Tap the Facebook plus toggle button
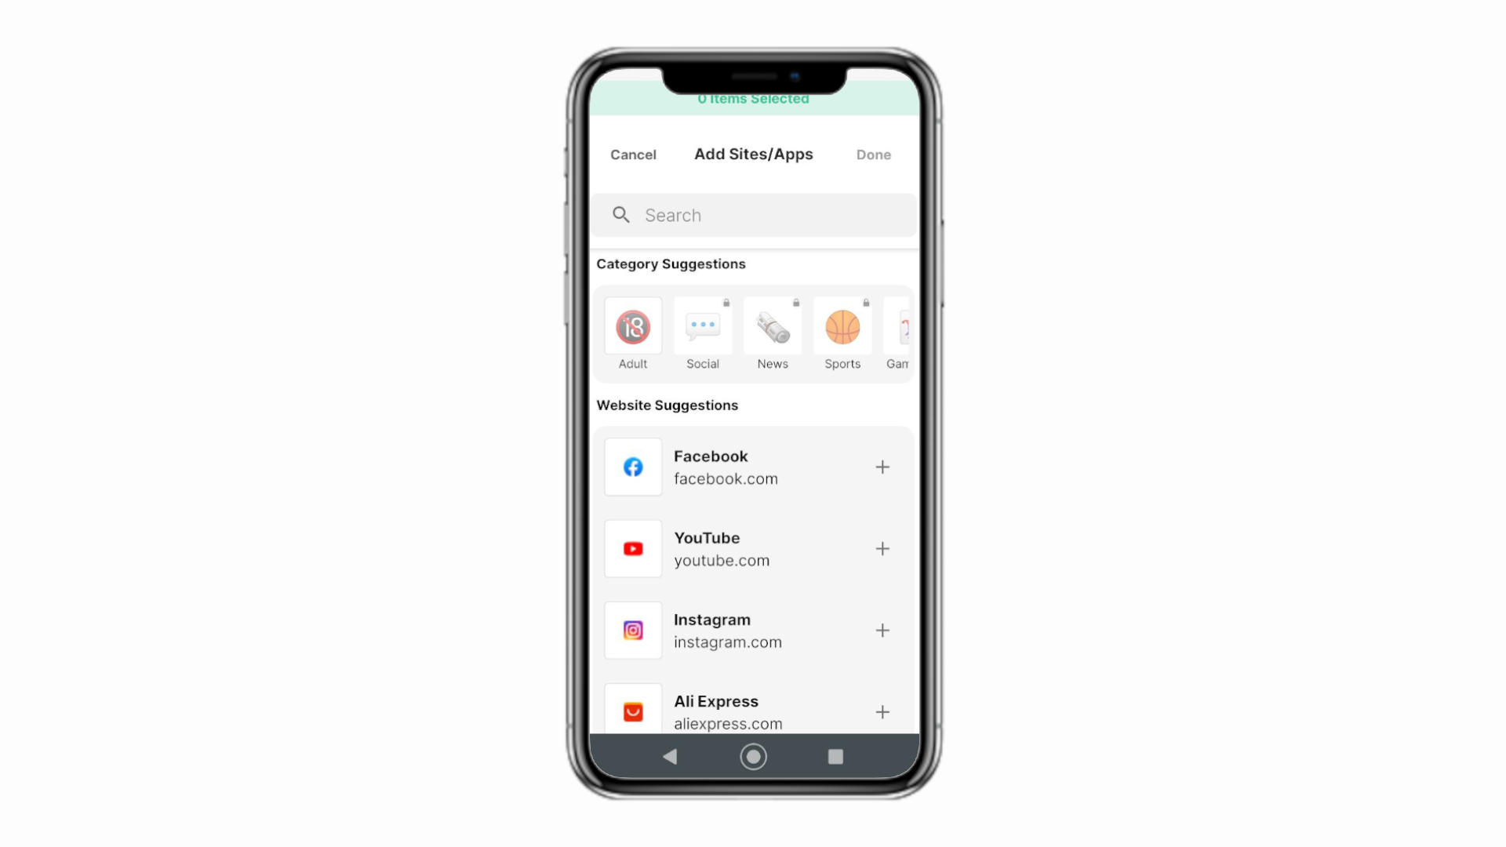The width and height of the screenshot is (1506, 847). pyautogui.click(x=882, y=467)
